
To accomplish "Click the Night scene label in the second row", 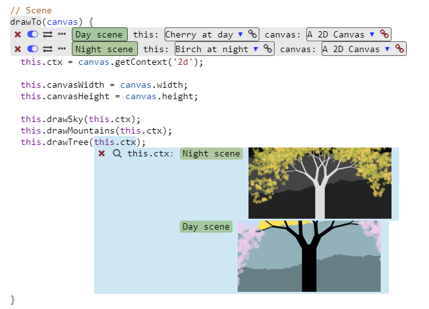I will point(105,49).
